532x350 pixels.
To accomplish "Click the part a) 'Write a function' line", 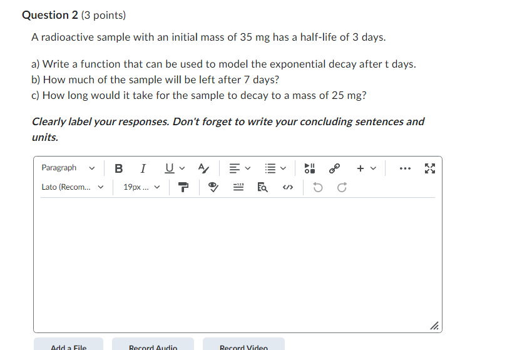I will pos(223,64).
